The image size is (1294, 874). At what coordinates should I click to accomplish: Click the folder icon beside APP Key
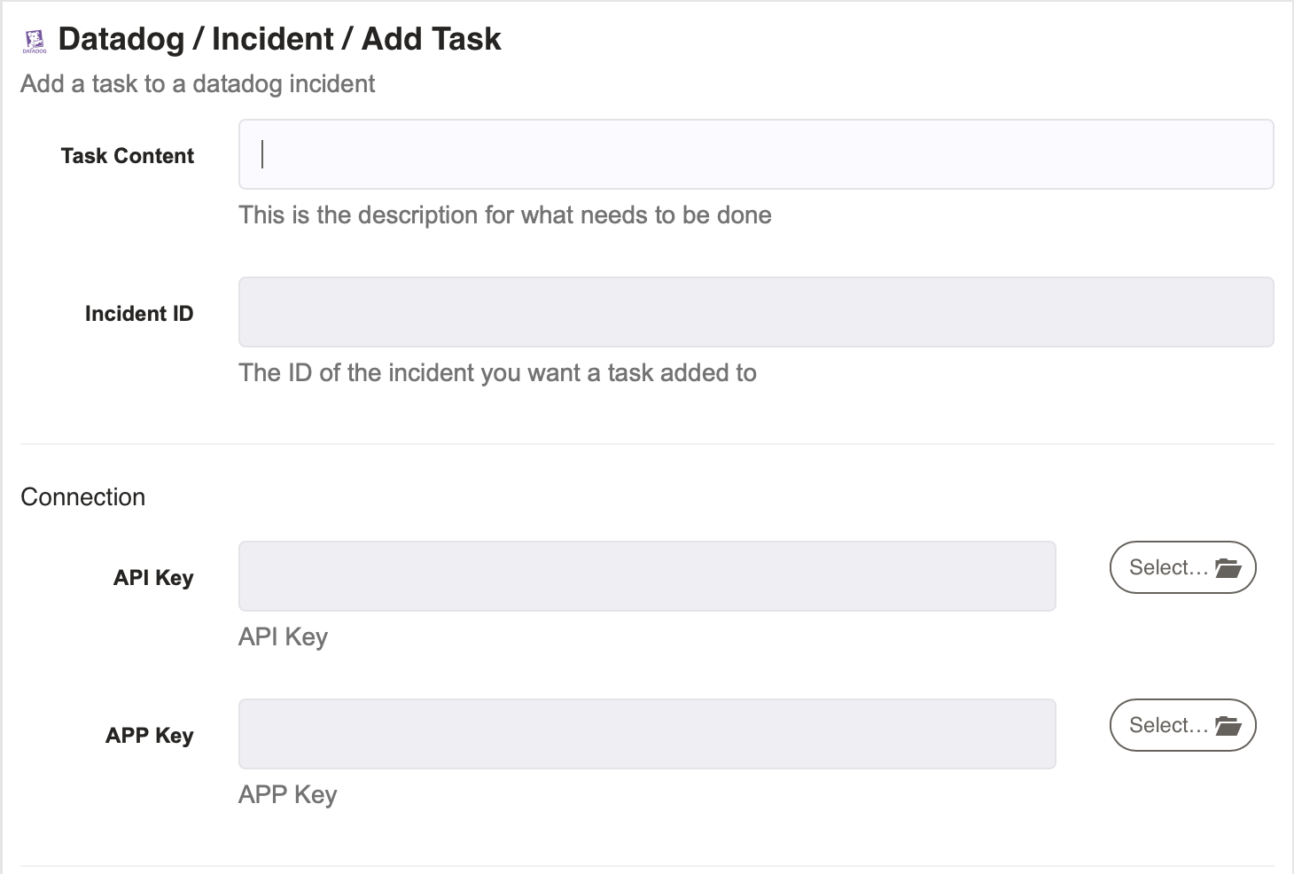[1228, 725]
